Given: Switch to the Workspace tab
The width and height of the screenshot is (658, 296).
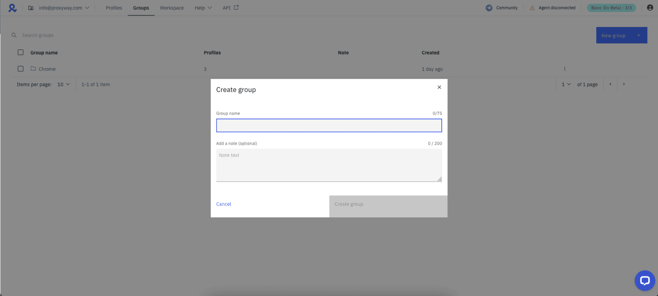Looking at the screenshot, I should [171, 7].
